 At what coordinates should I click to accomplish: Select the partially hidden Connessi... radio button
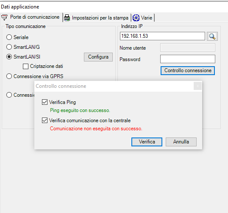point(9,95)
